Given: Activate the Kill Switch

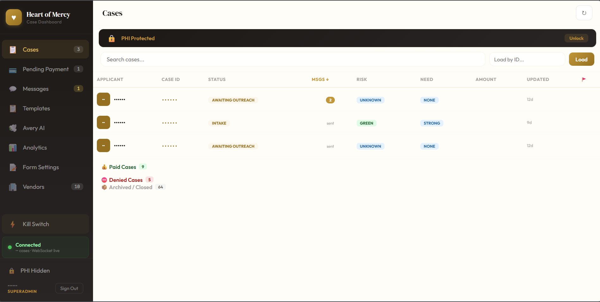Looking at the screenshot, I should tap(45, 224).
